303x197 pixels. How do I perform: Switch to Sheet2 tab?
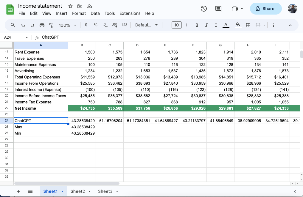[x=78, y=191]
